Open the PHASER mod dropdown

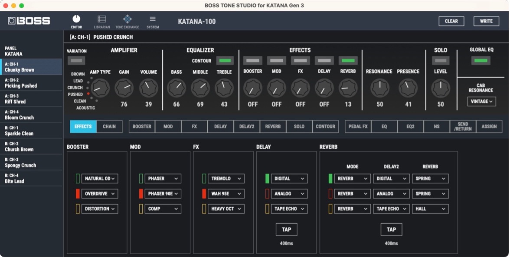[162, 179]
